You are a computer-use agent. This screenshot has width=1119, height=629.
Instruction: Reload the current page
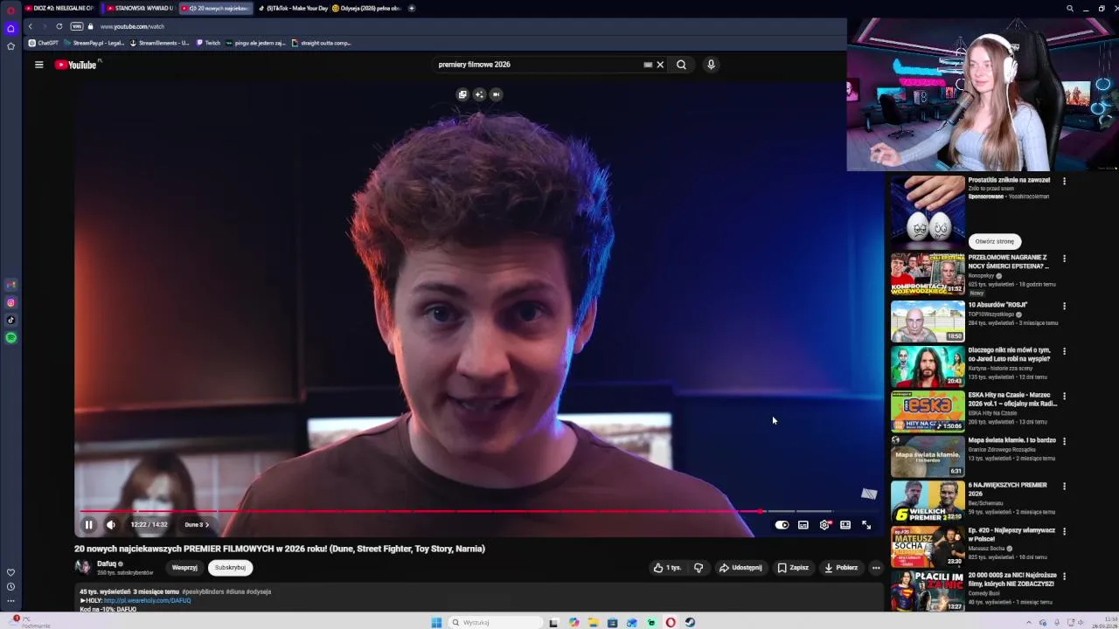(x=59, y=26)
